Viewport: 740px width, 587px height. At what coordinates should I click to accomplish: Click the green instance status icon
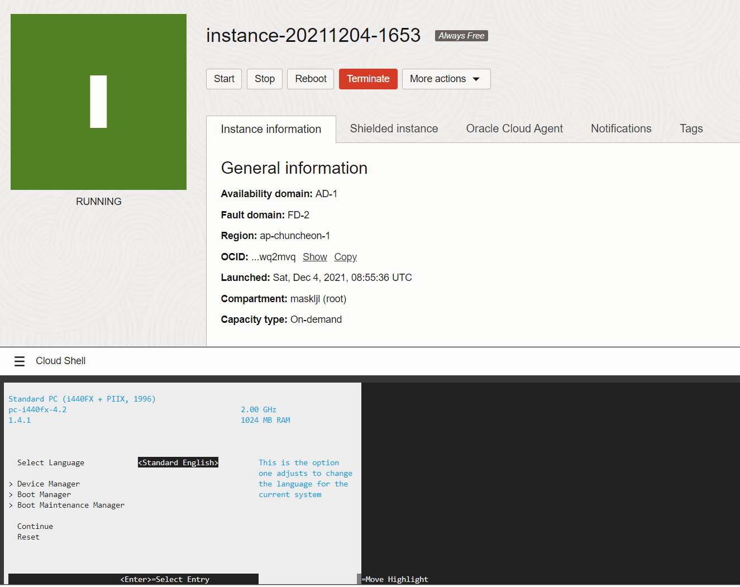98,102
